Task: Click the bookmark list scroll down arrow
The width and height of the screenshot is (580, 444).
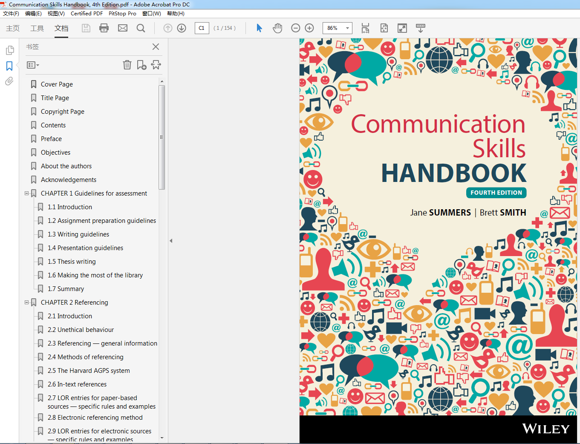Action: point(162,438)
